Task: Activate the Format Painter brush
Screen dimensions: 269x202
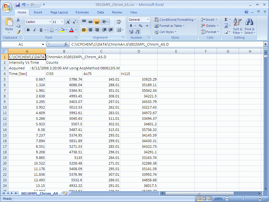Action: pos(18,32)
